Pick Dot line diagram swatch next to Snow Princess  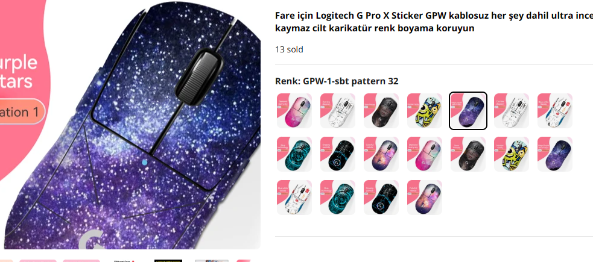pos(338,111)
